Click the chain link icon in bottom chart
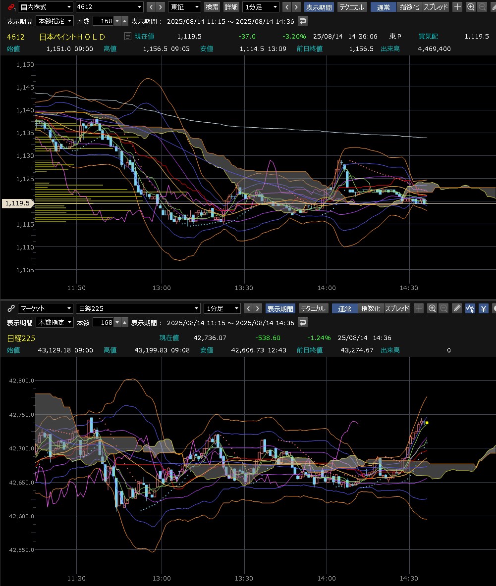496x586 pixels. (x=11, y=308)
